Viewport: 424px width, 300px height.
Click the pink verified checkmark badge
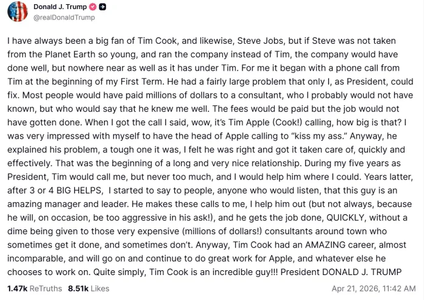(93, 7)
